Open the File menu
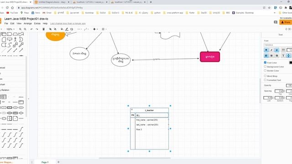Viewport: 292px width, 164px height. click(6, 24)
